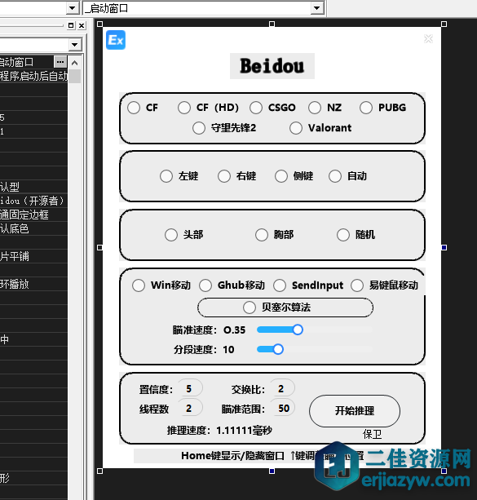The width and height of the screenshot is (477, 500).
Task: Select the CF game radio button
Action: point(134,108)
